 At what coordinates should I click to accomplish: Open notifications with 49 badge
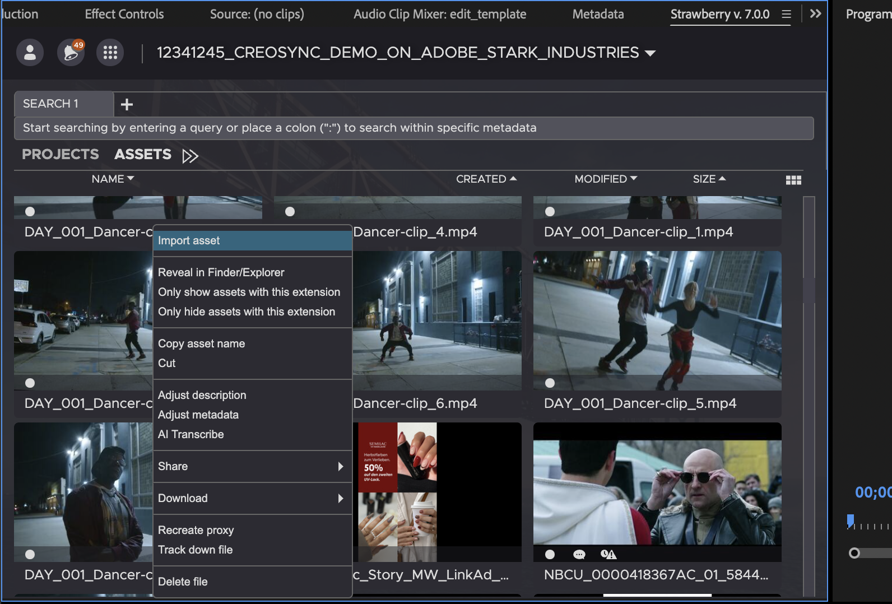(x=71, y=53)
